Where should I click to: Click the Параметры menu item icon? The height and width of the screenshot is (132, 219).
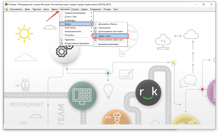tap(62, 40)
